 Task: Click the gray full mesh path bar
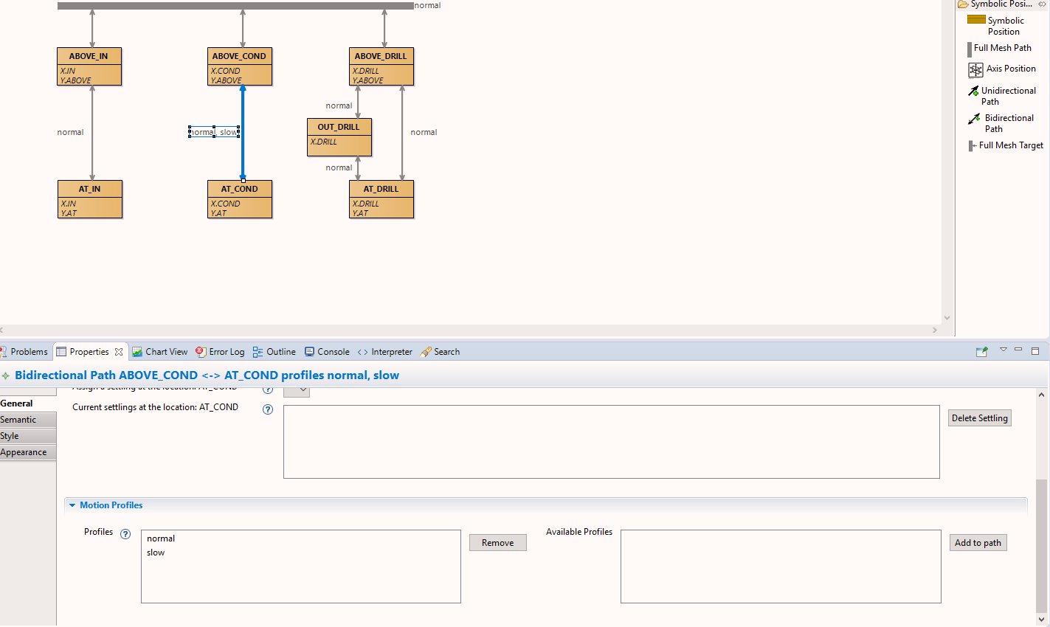click(235, 6)
